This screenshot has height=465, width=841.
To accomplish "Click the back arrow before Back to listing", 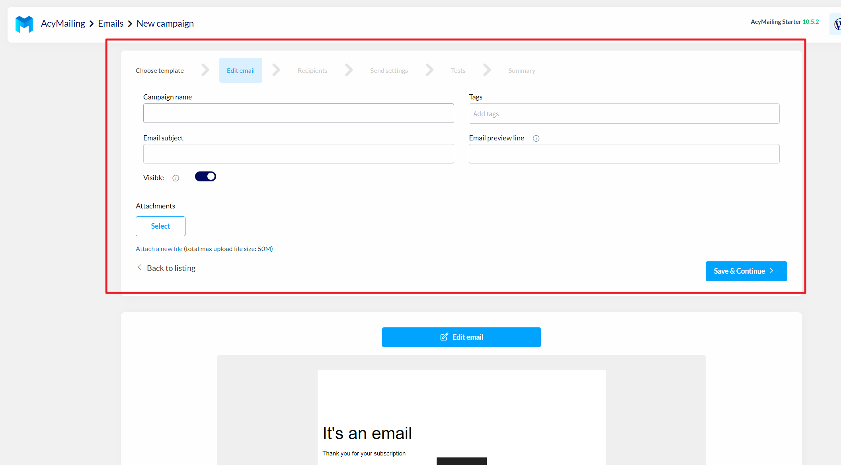I will (140, 267).
